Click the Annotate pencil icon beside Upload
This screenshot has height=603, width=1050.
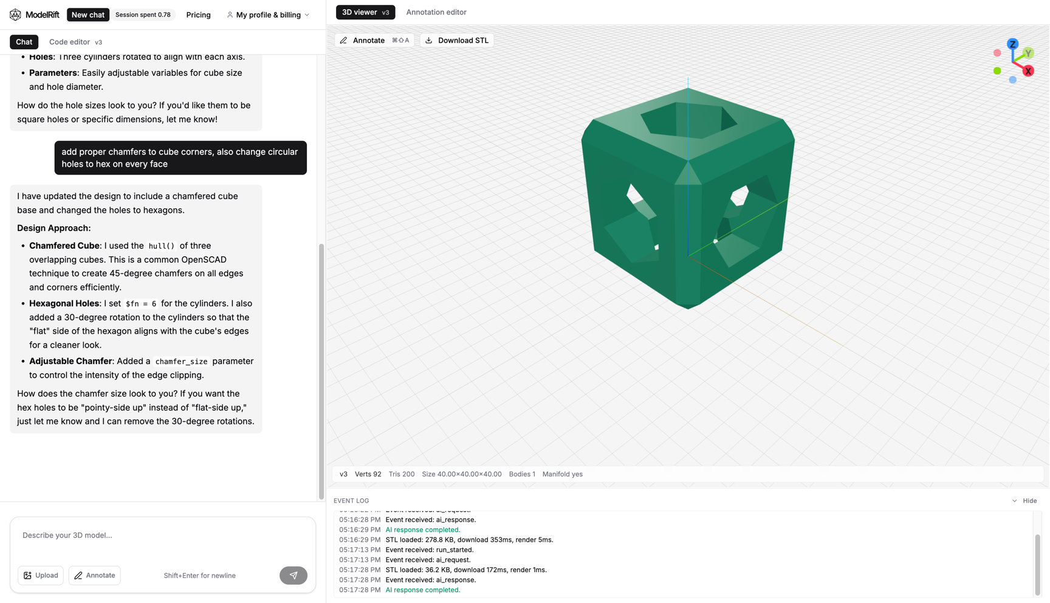coord(78,575)
